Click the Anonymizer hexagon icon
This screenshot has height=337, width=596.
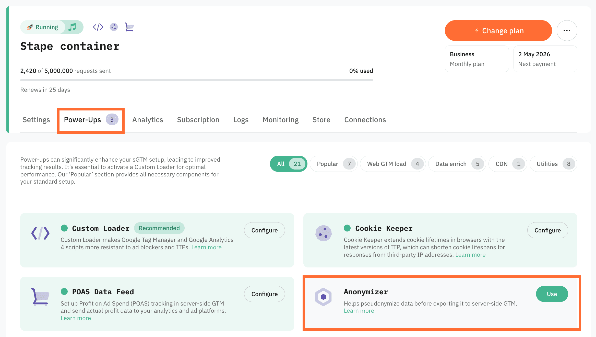[323, 297]
